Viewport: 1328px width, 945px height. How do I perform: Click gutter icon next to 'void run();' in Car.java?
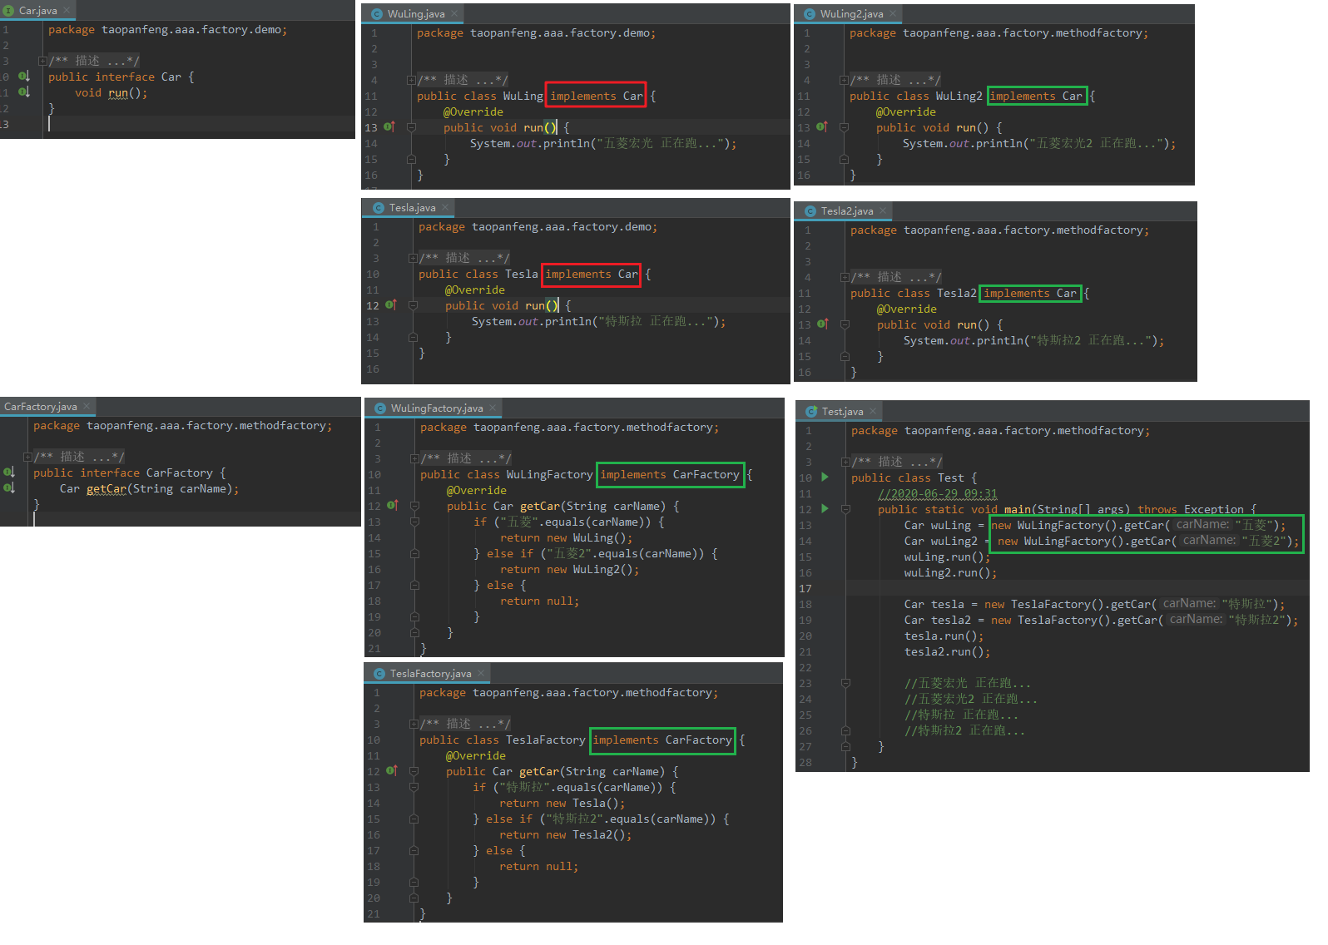24,92
